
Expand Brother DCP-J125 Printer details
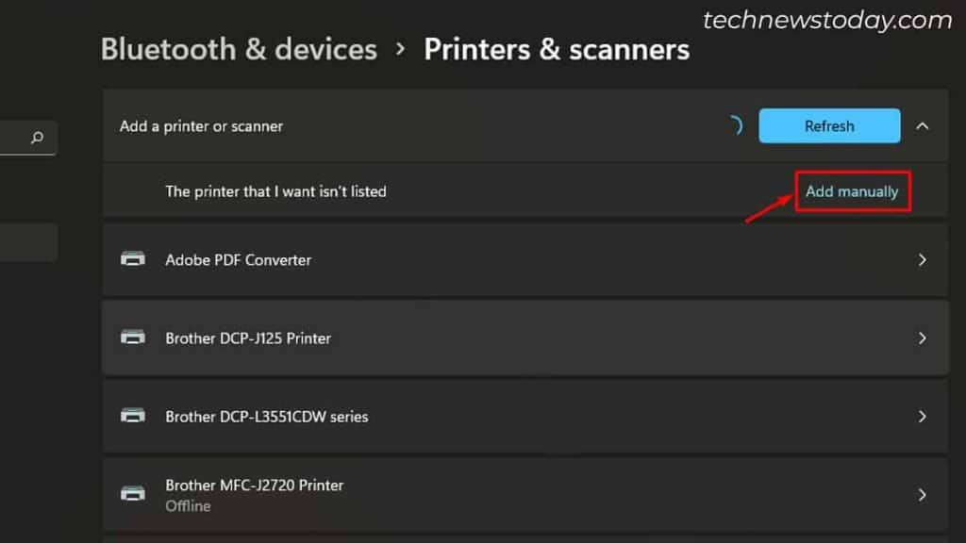[922, 337]
